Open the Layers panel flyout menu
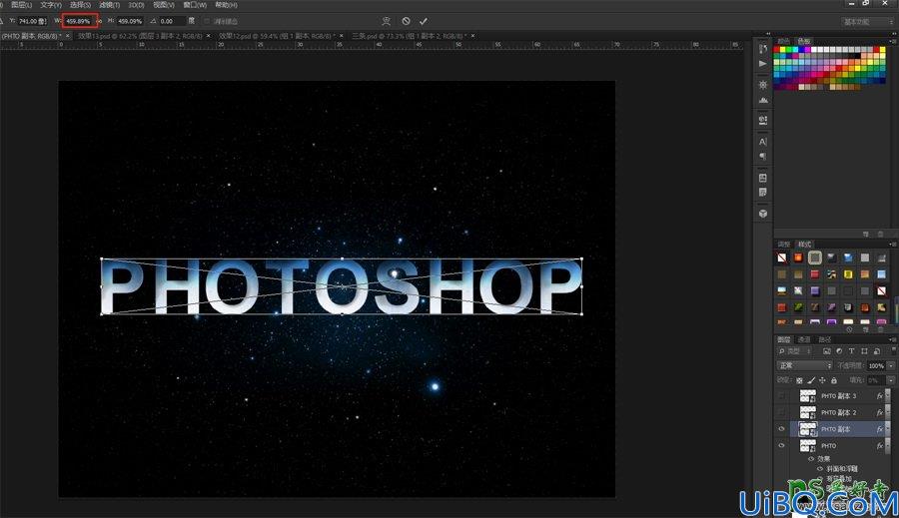 click(893, 339)
